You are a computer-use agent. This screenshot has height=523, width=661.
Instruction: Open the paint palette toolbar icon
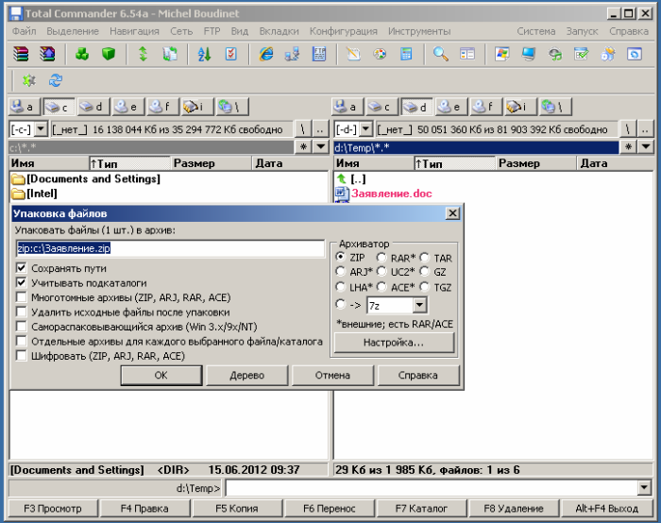[380, 55]
